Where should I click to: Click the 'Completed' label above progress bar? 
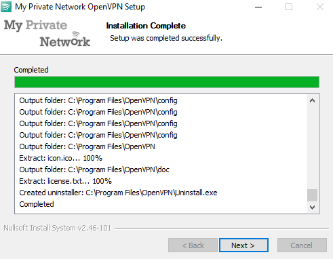(x=31, y=70)
